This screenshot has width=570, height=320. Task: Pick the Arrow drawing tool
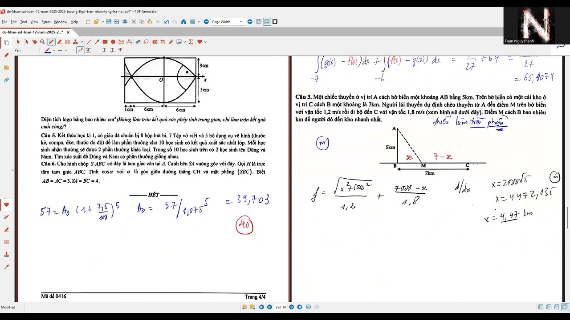coord(98,42)
